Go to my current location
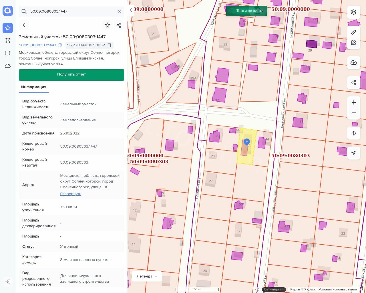The width and height of the screenshot is (366, 293). pyautogui.click(x=354, y=153)
